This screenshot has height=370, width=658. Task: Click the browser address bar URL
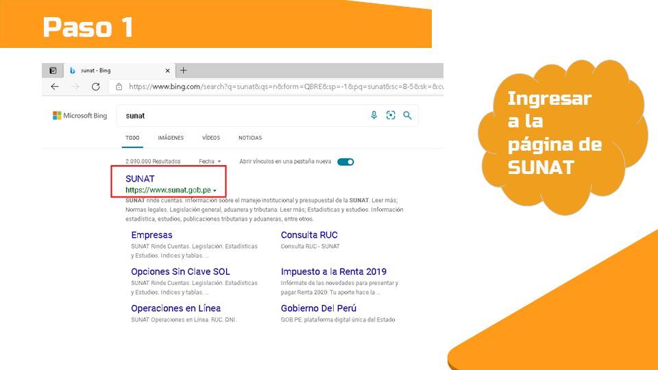(x=285, y=86)
